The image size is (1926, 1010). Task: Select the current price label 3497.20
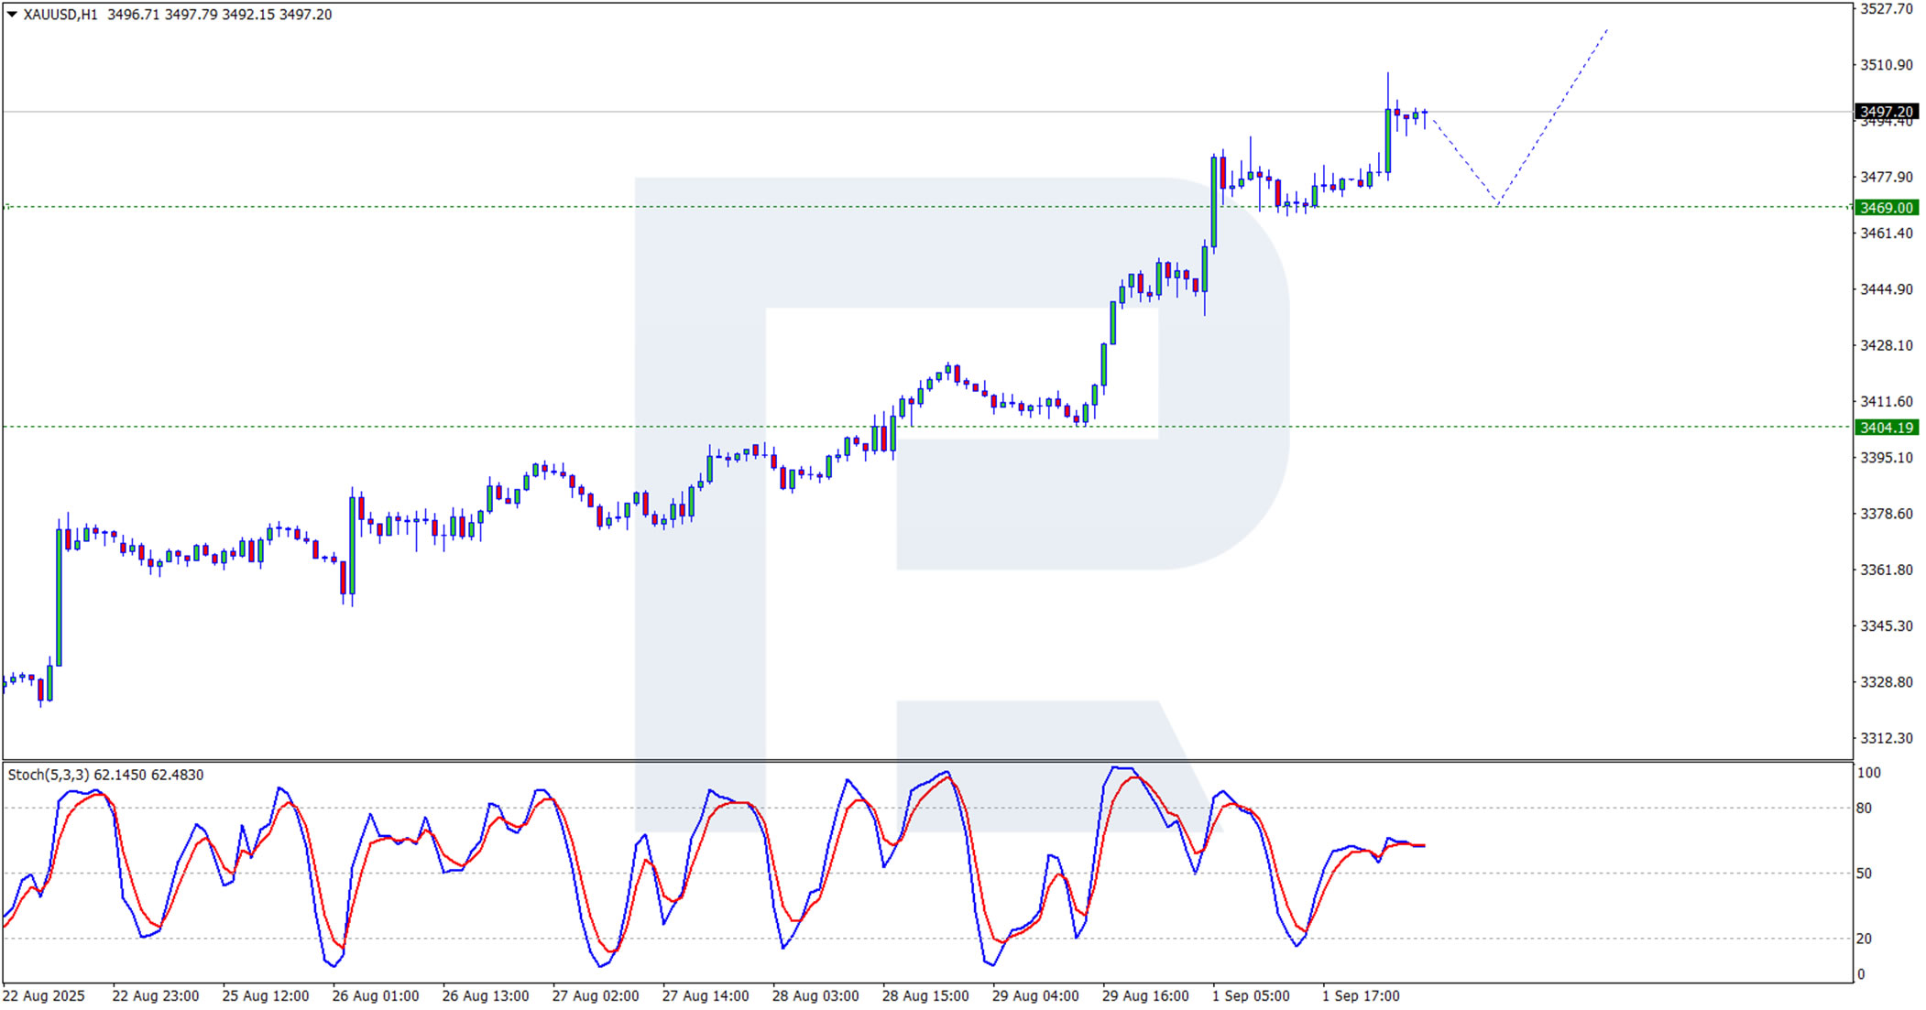1886,112
